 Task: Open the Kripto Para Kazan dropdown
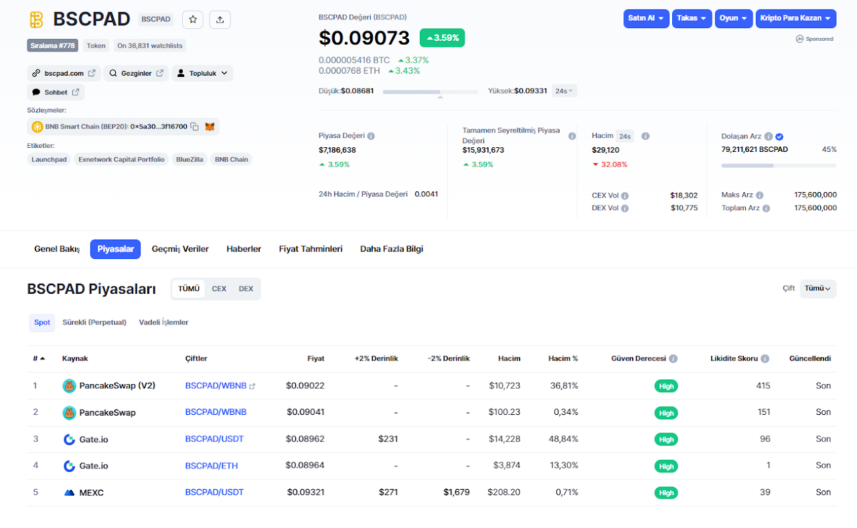(796, 18)
